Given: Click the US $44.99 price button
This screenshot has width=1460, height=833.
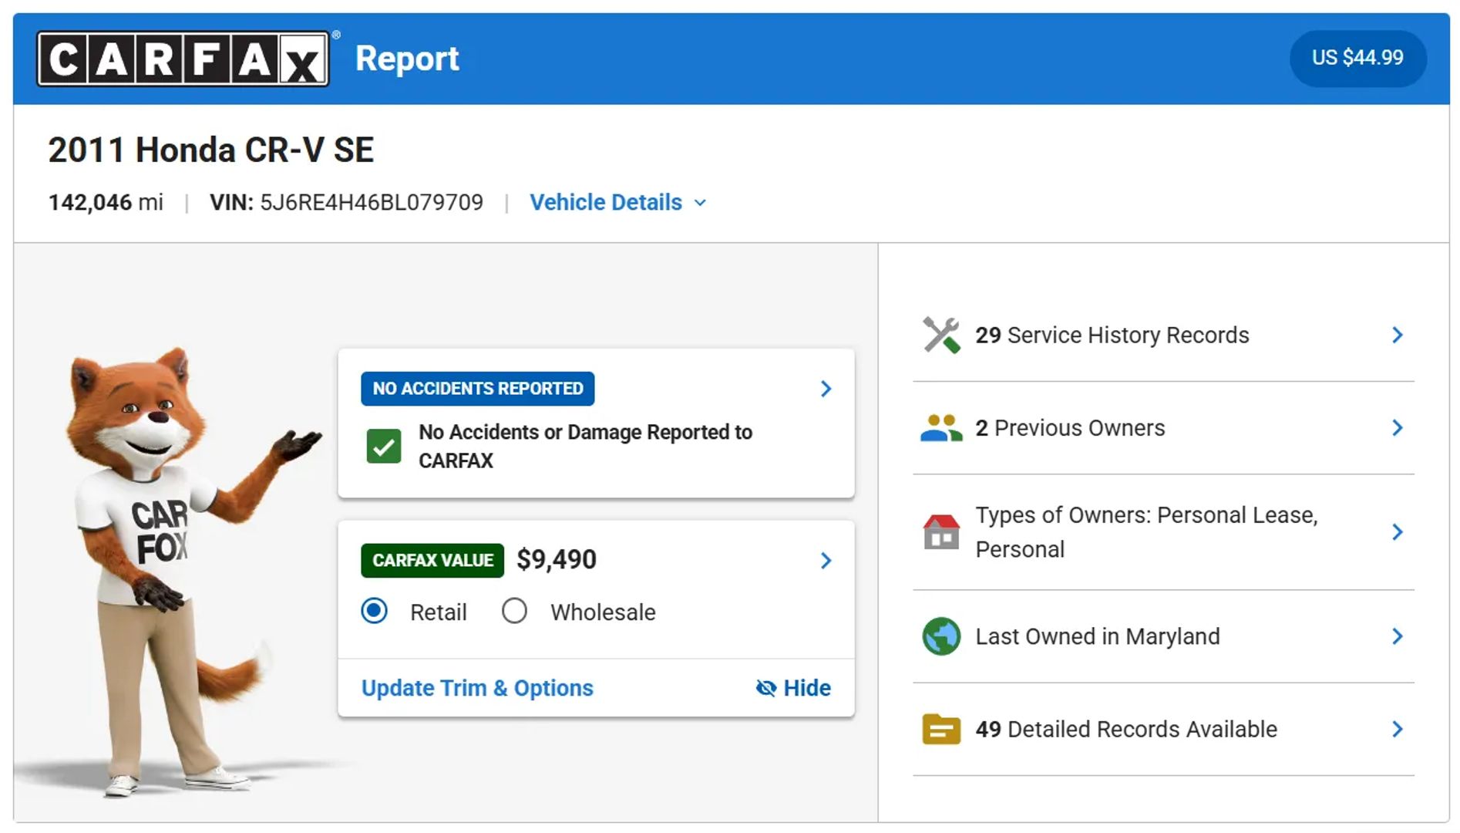Looking at the screenshot, I should [1357, 58].
